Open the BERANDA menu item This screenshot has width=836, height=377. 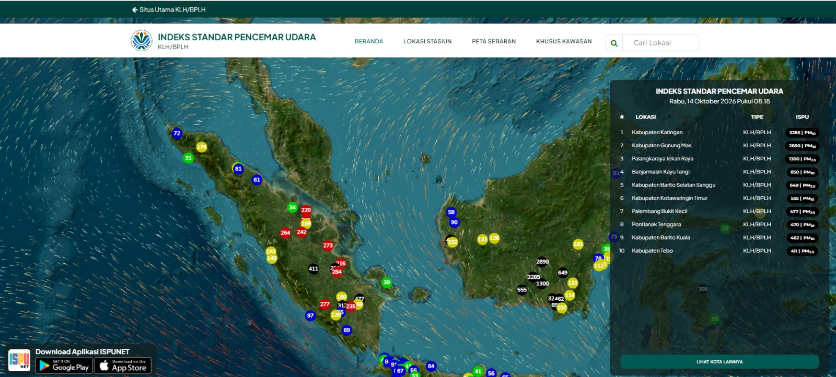[x=369, y=41]
